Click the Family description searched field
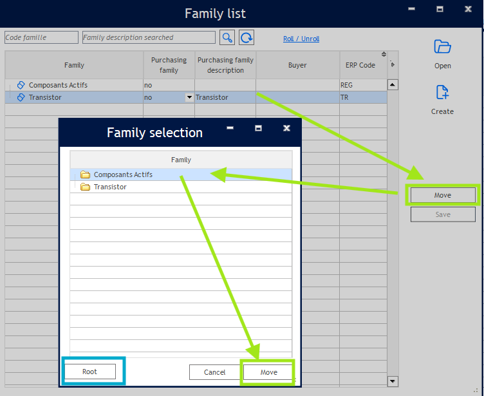484x396 pixels. coord(149,37)
